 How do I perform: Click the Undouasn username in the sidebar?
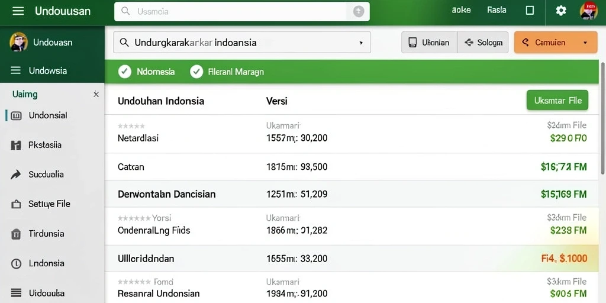point(53,42)
